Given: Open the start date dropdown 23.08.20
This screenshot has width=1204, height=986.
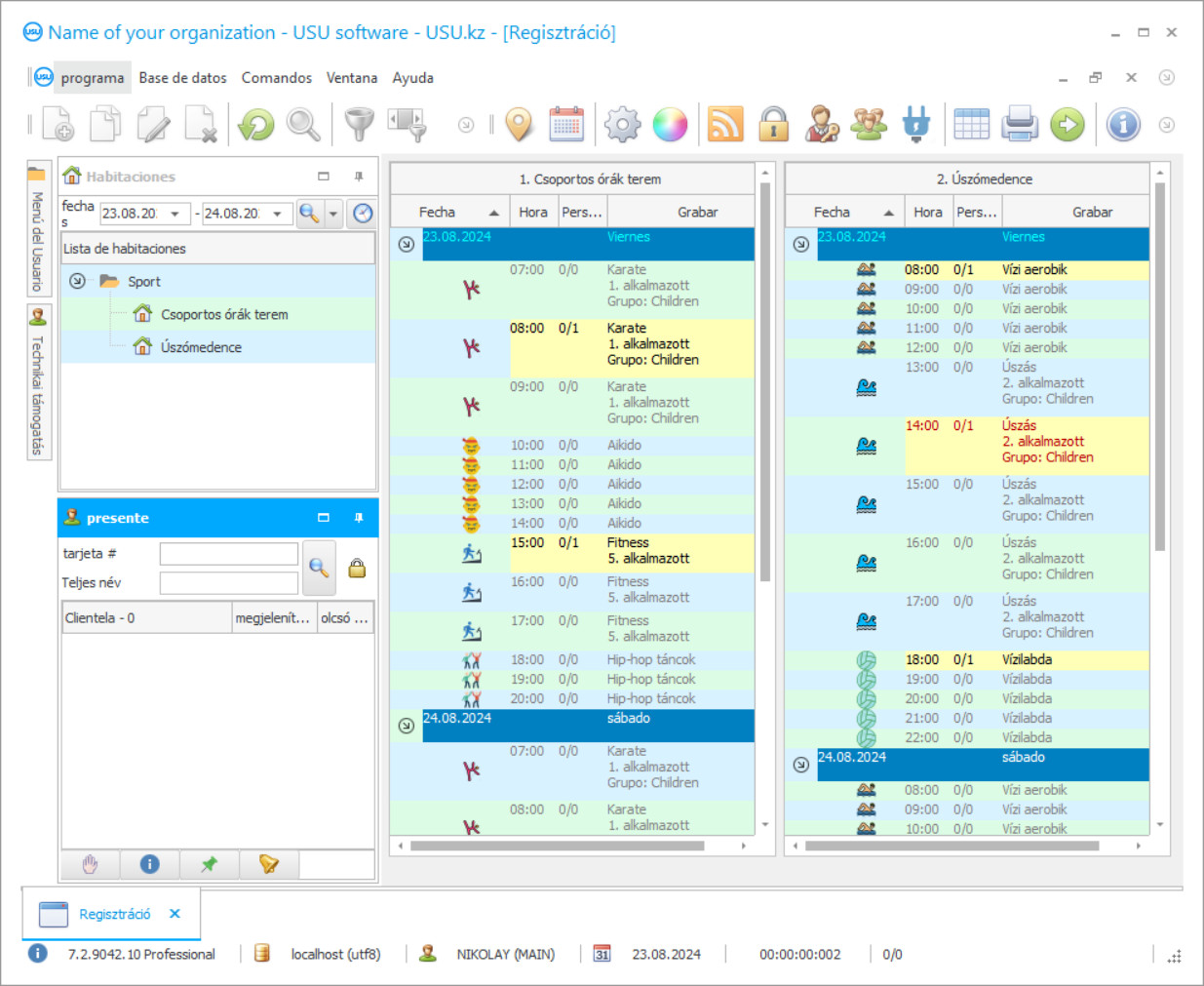Looking at the screenshot, I should point(175,214).
